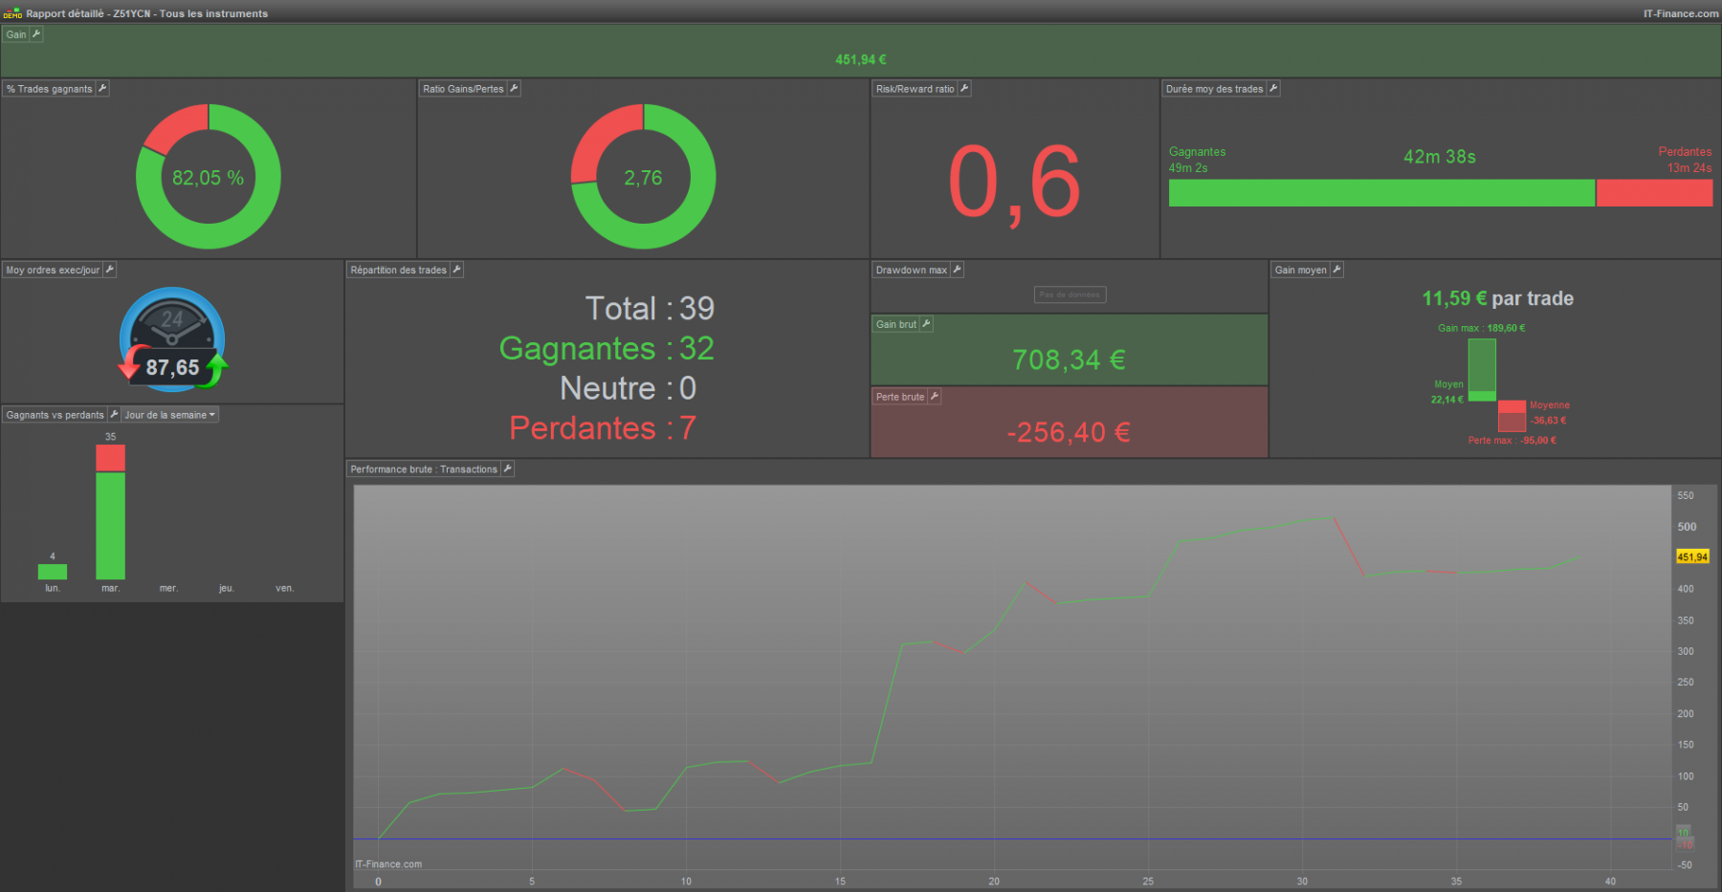Select the mardi bar in weekday chart
Image resolution: width=1722 pixels, height=892 pixels.
110,511
